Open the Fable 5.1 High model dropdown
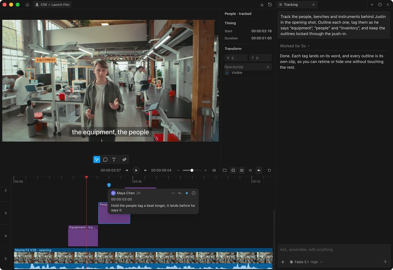 click(x=306, y=262)
